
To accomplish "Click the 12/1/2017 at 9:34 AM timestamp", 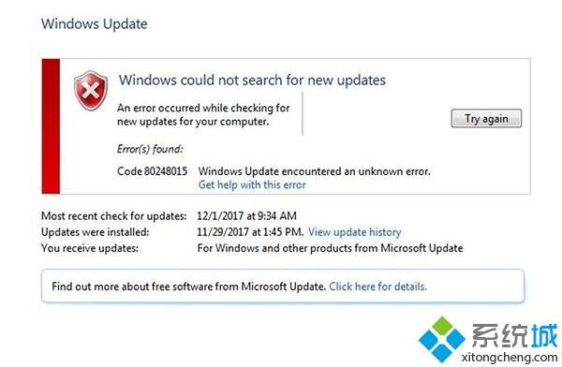I will (x=246, y=216).
